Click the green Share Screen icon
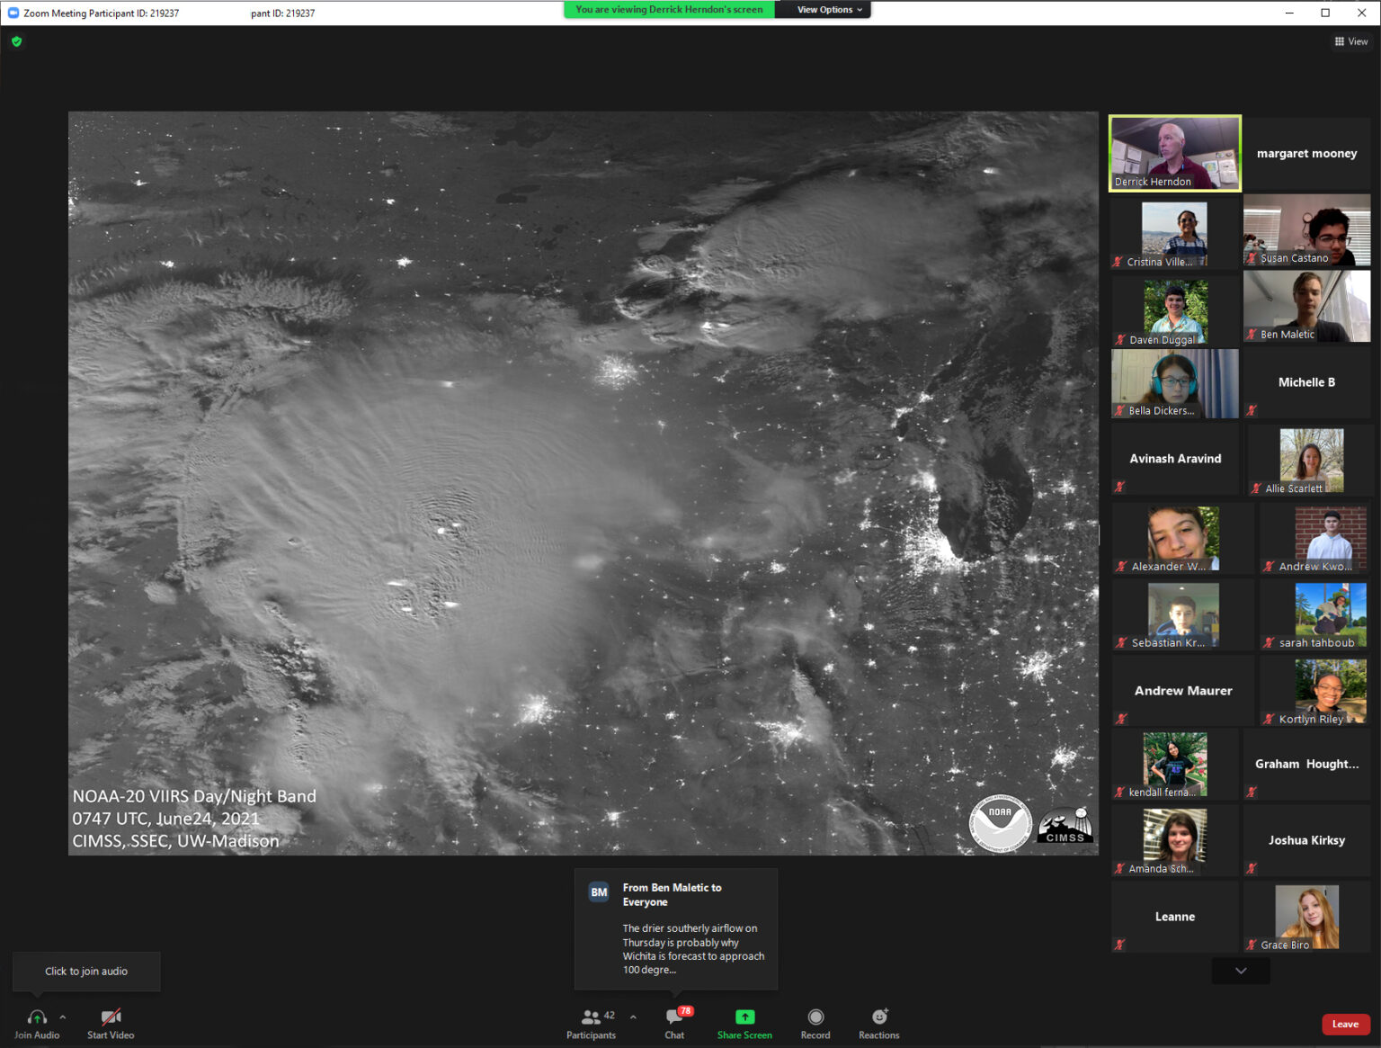The height and width of the screenshot is (1048, 1381). tap(744, 1017)
